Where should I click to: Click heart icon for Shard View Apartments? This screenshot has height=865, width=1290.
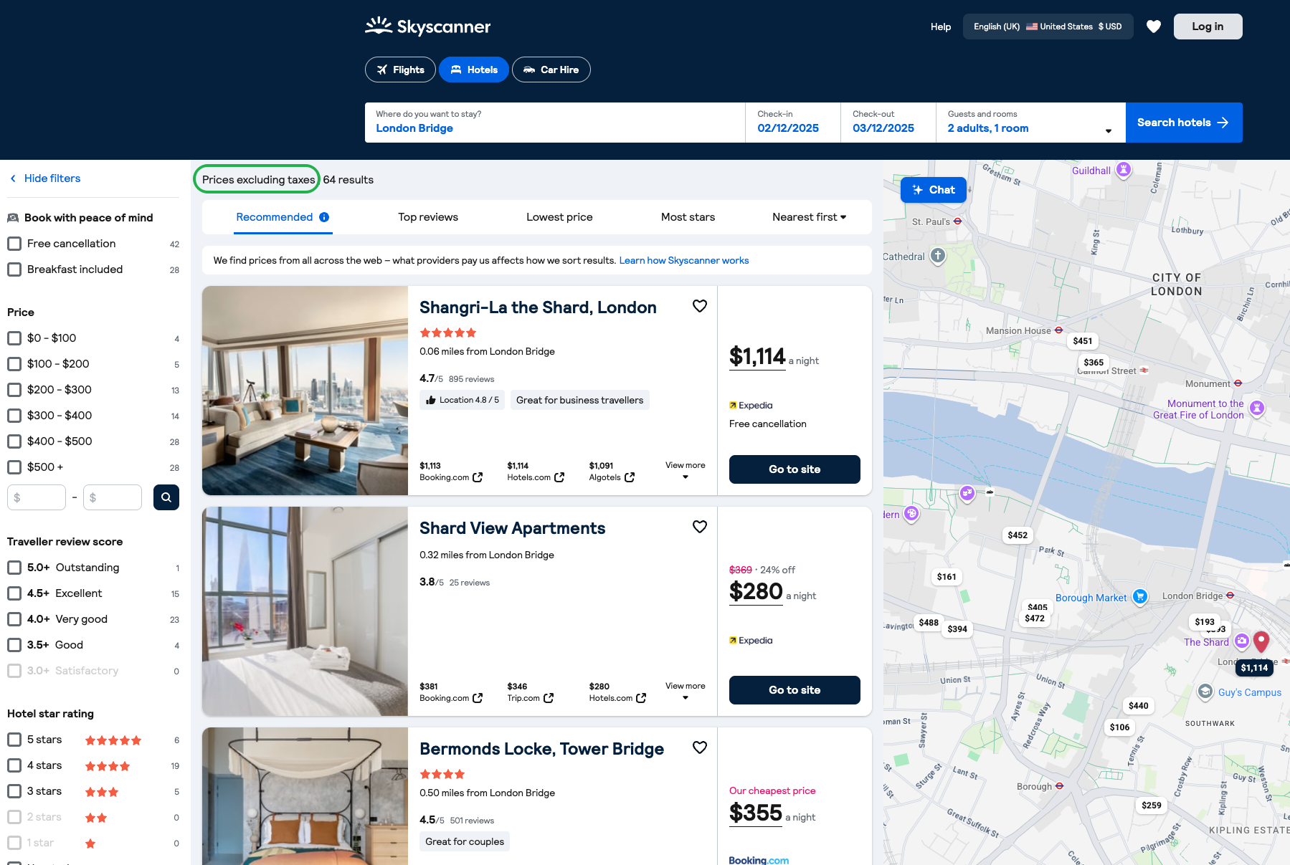699,527
